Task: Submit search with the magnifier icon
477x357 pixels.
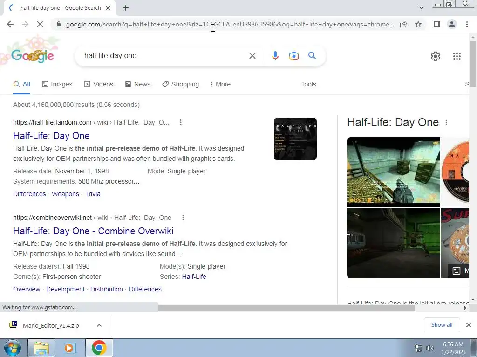Action: pyautogui.click(x=312, y=56)
